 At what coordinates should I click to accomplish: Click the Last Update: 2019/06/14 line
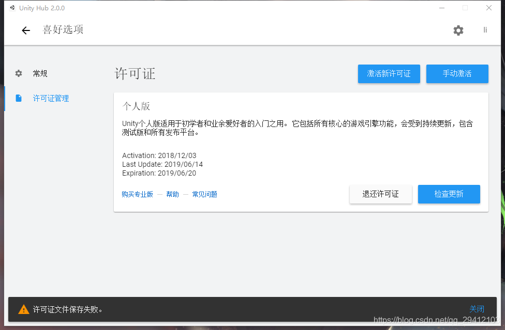coord(162,164)
